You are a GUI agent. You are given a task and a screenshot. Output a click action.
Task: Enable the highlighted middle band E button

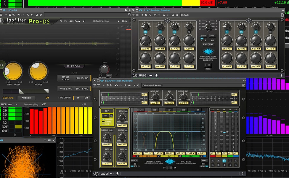224,160
